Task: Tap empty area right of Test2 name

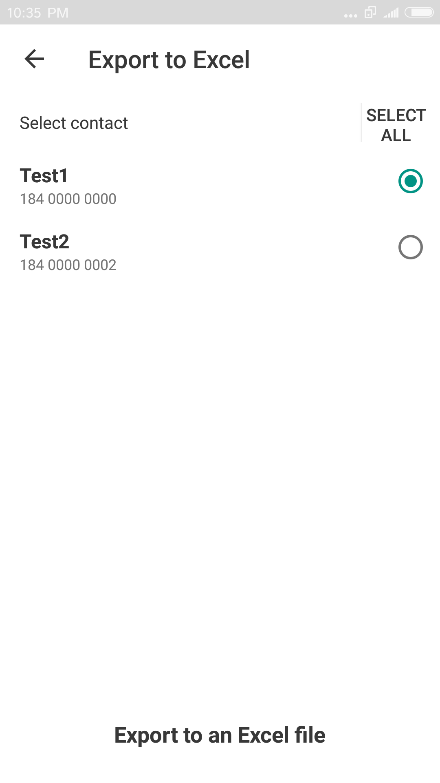Action: click(232, 242)
